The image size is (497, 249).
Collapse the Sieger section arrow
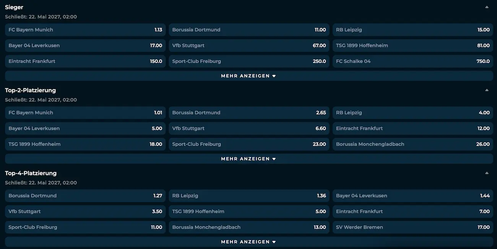point(487,7)
